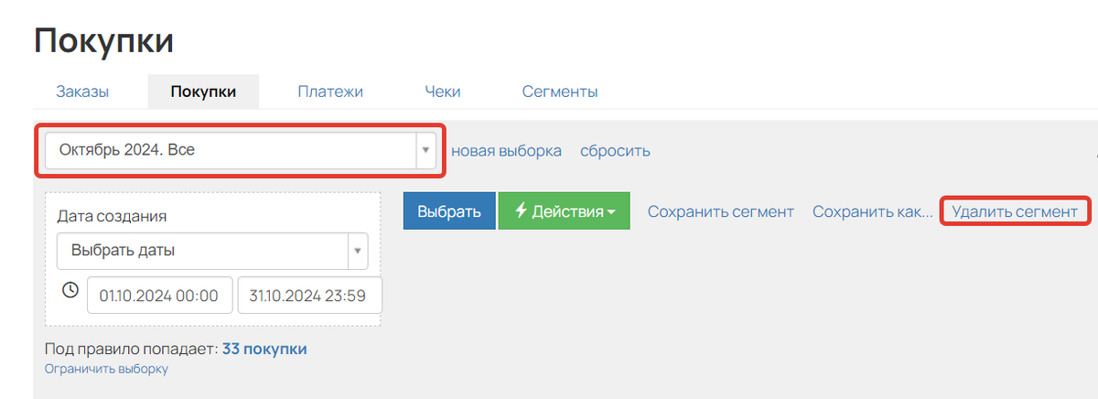Click the 'Под правило попадает:' text
Image resolution: width=1098 pixels, height=399 pixels.
click(131, 349)
